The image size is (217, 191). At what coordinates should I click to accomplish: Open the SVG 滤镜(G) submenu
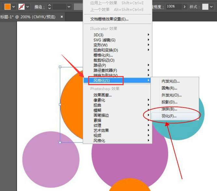118,40
